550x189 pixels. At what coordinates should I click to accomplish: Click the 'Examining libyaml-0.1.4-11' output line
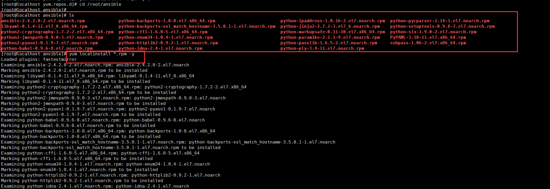(98, 76)
